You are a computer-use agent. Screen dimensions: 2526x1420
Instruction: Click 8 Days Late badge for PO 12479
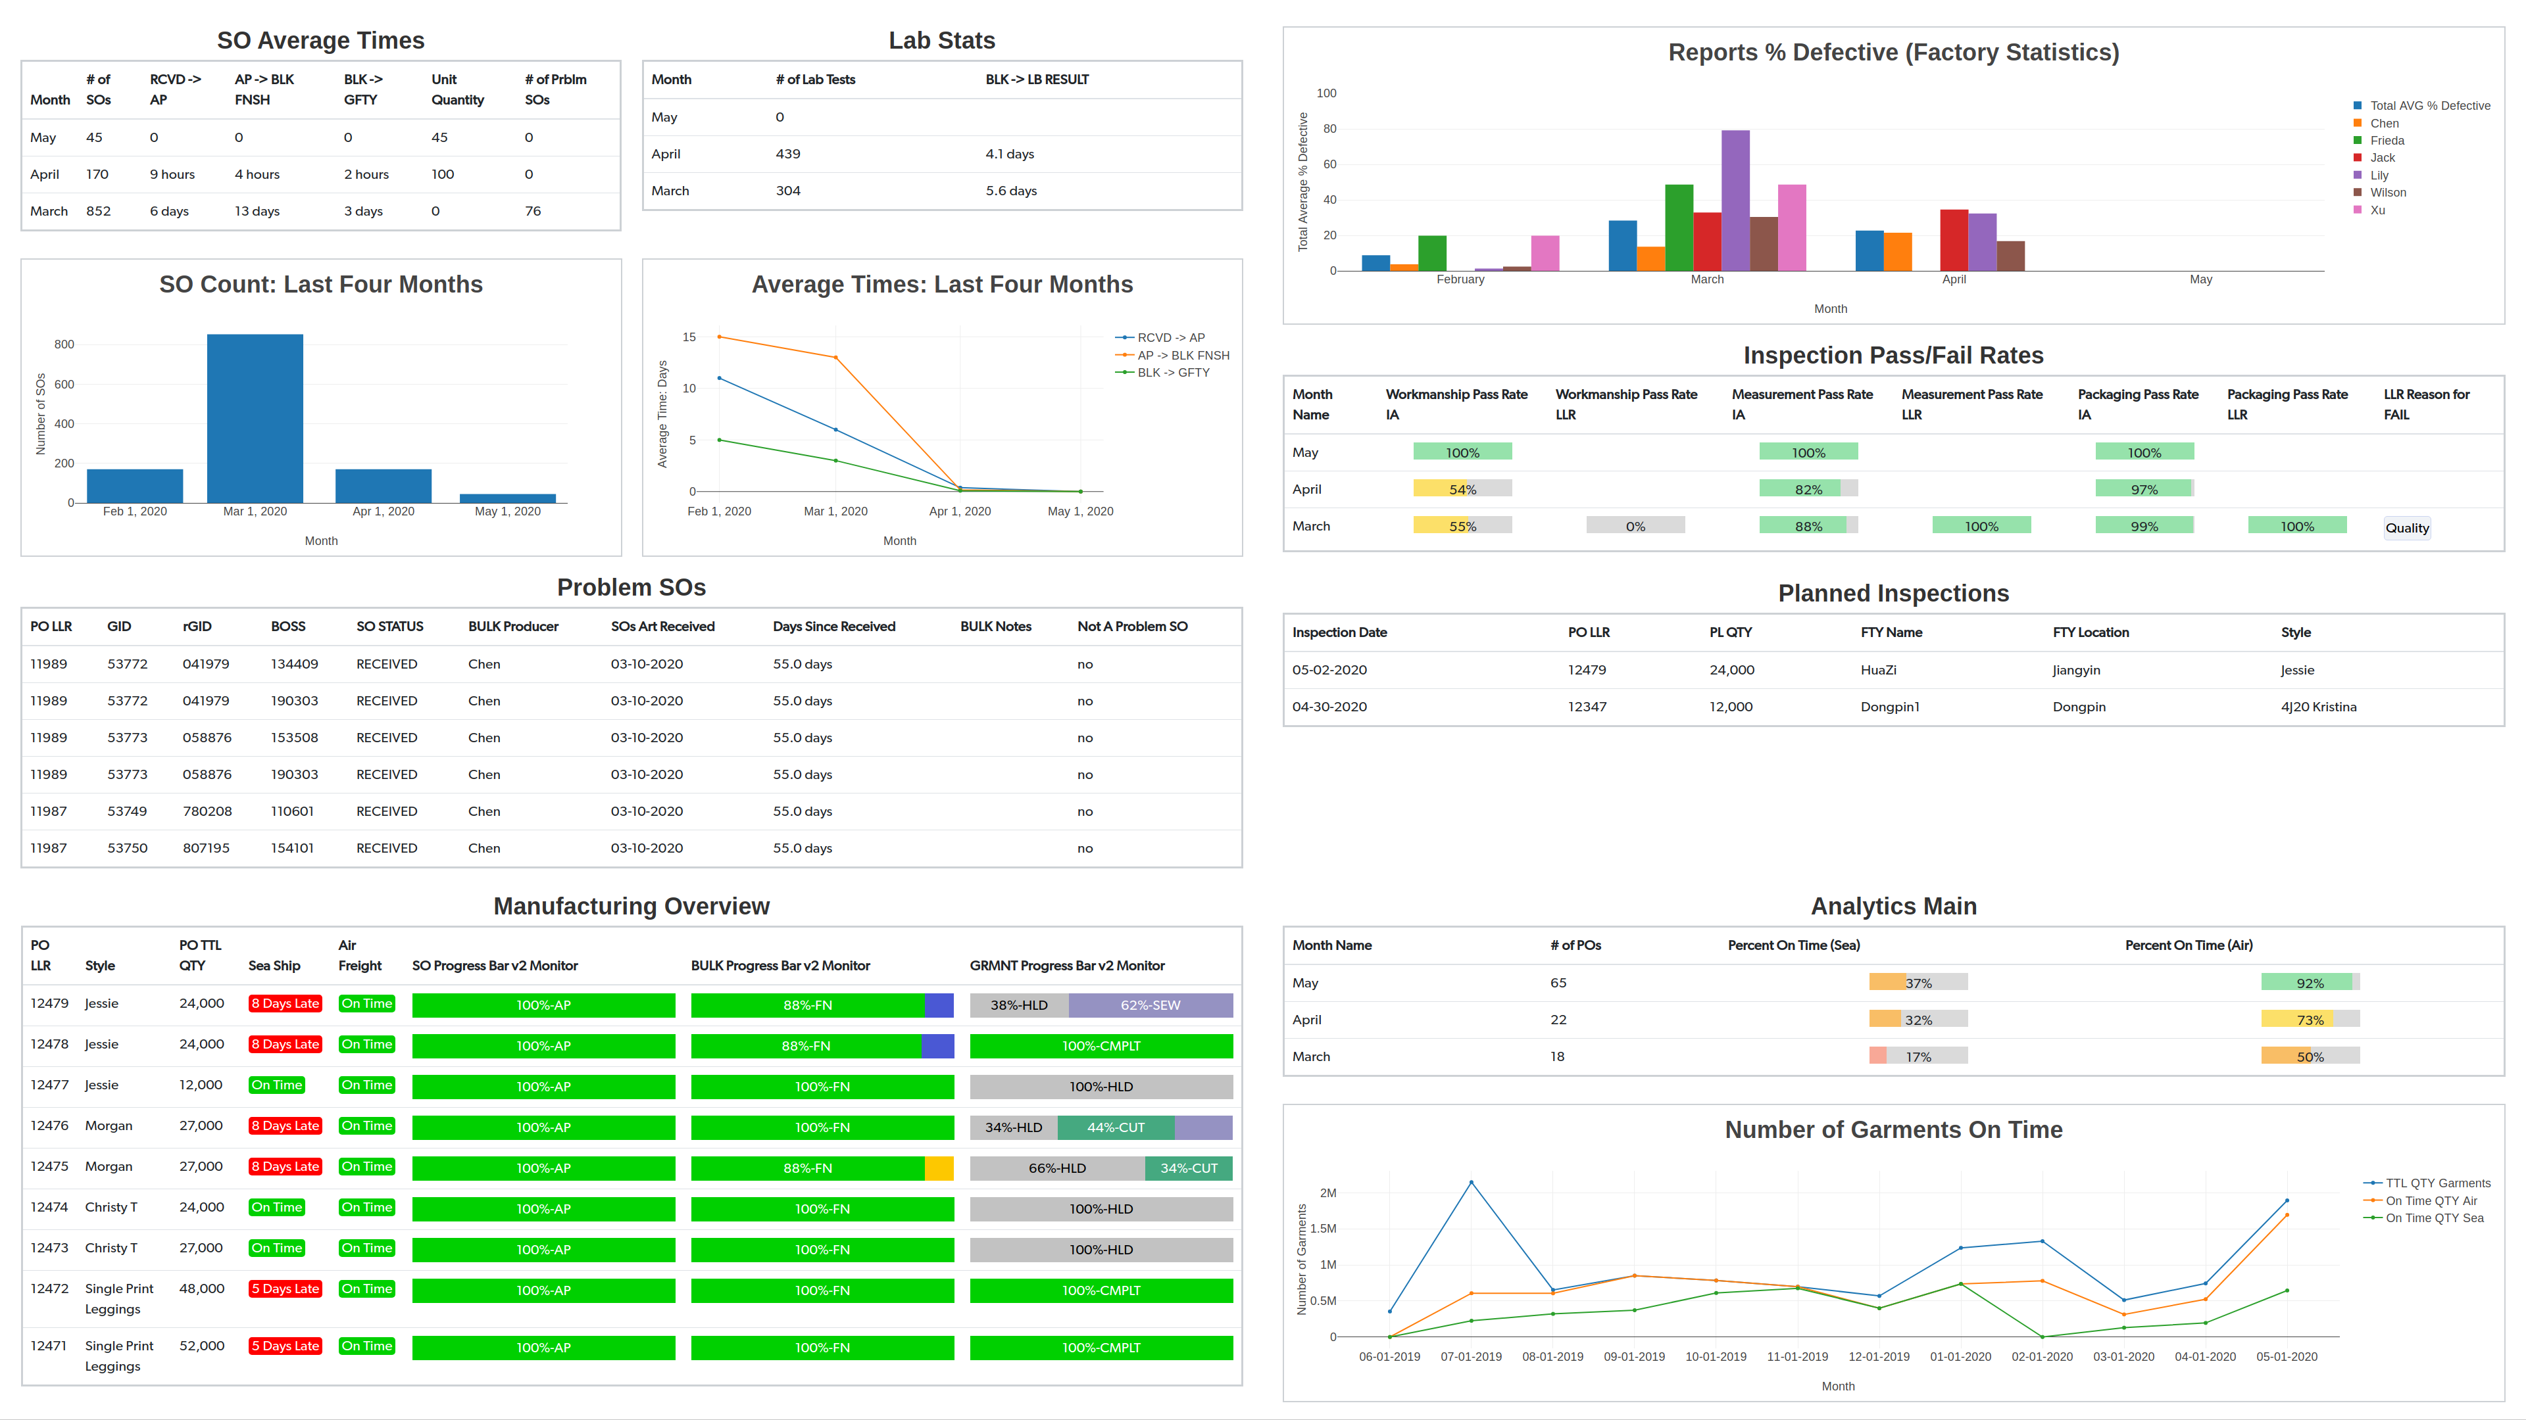284,1003
